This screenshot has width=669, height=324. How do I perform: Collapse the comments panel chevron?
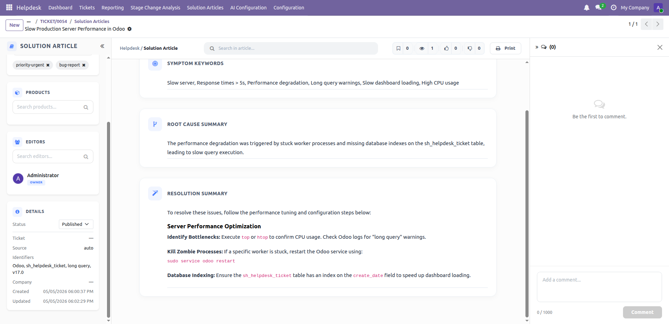pyautogui.click(x=537, y=47)
